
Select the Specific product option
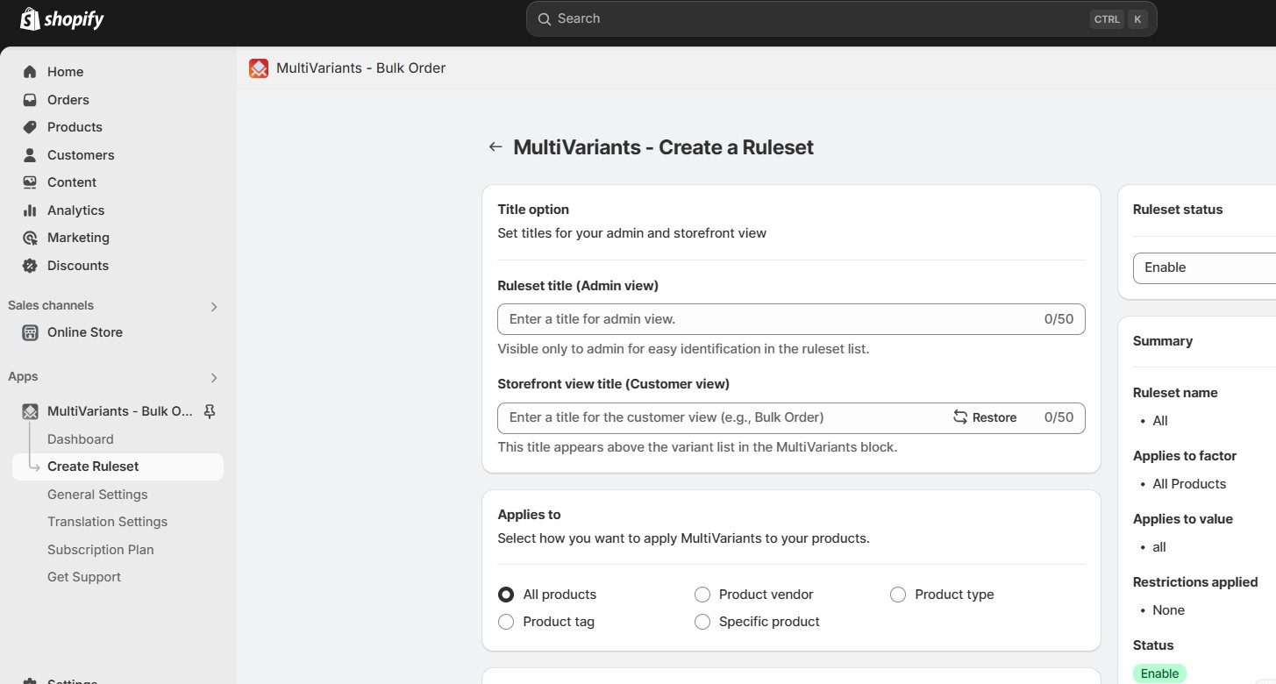(x=702, y=622)
